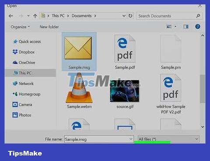Open 'All files (*)' type dropdown

click(x=169, y=139)
